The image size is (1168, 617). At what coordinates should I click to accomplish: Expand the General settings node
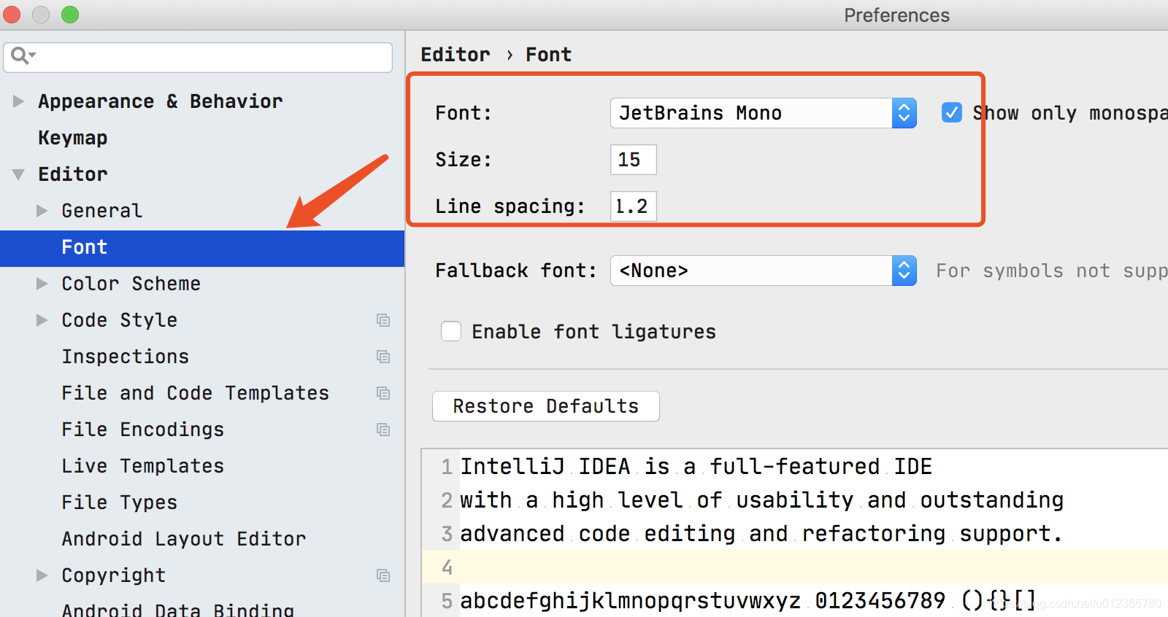point(42,211)
